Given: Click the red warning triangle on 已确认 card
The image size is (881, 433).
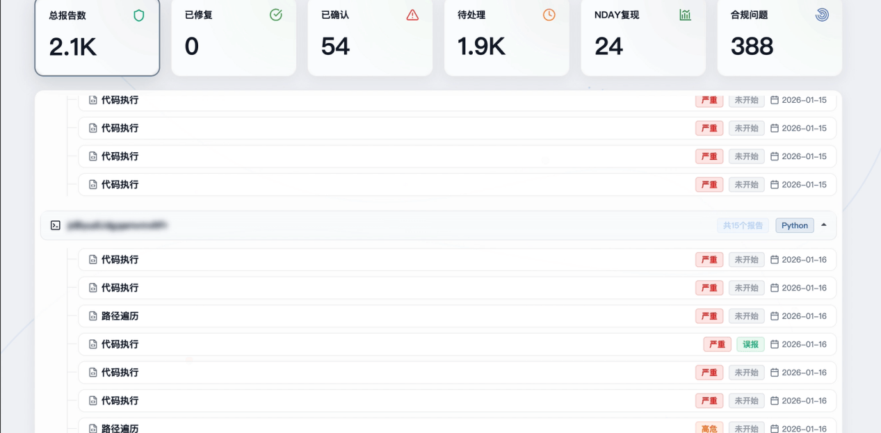Looking at the screenshot, I should point(412,15).
